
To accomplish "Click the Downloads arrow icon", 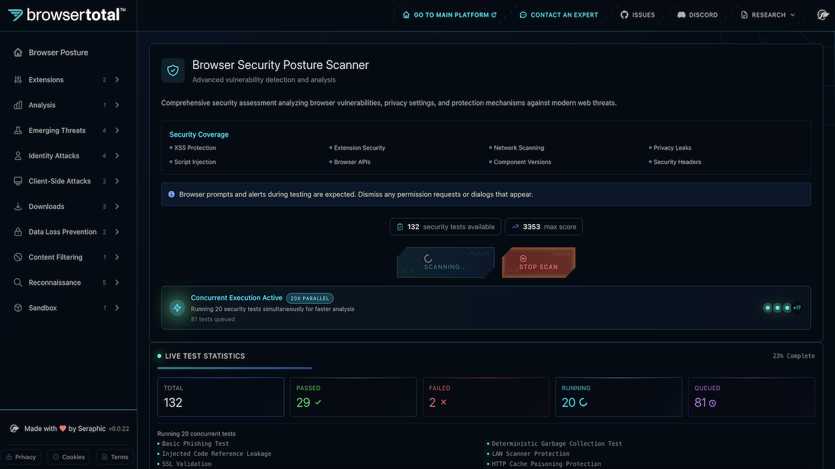I will point(18,206).
